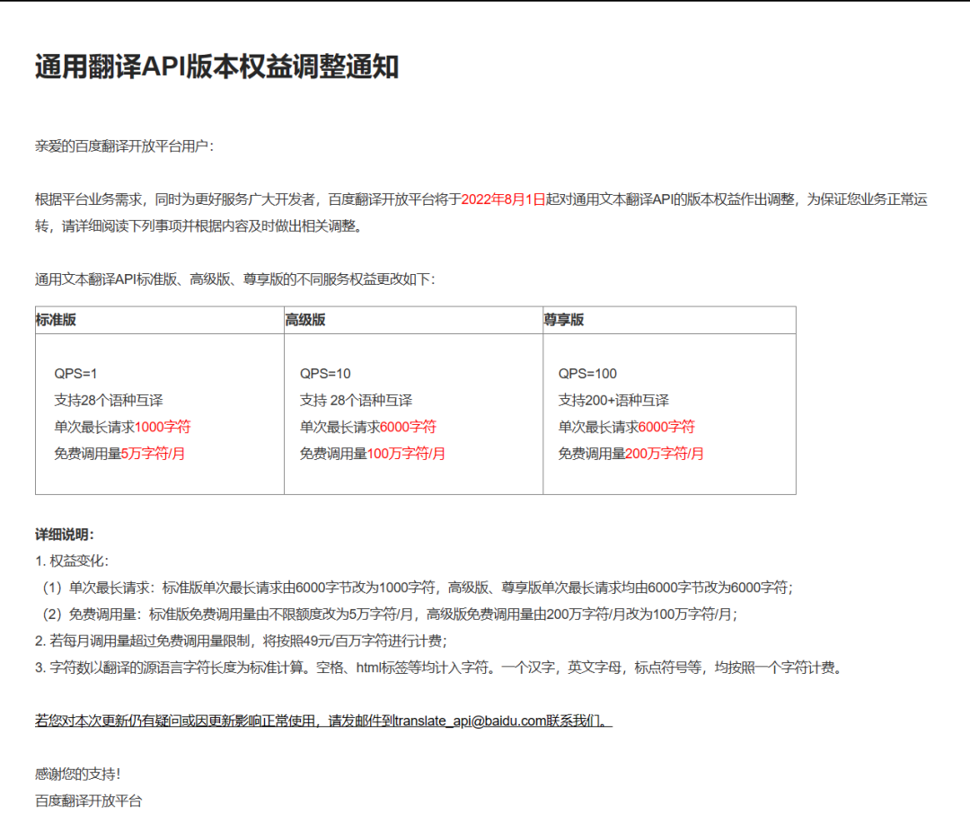Click the red date 2022年8月1日
This screenshot has width=970, height=823.
(x=503, y=199)
